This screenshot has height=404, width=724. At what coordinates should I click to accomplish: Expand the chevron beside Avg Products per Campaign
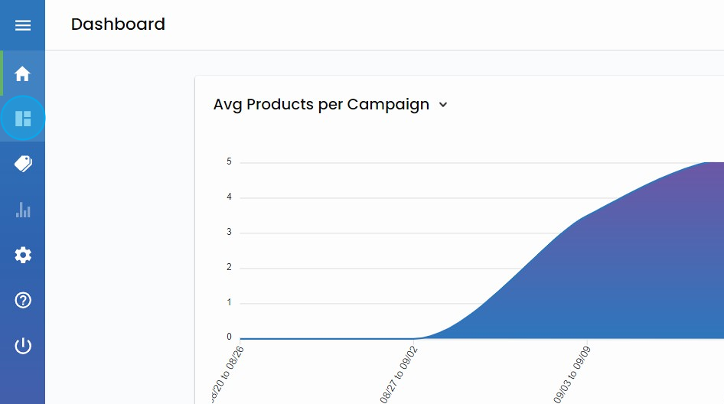[x=443, y=106]
